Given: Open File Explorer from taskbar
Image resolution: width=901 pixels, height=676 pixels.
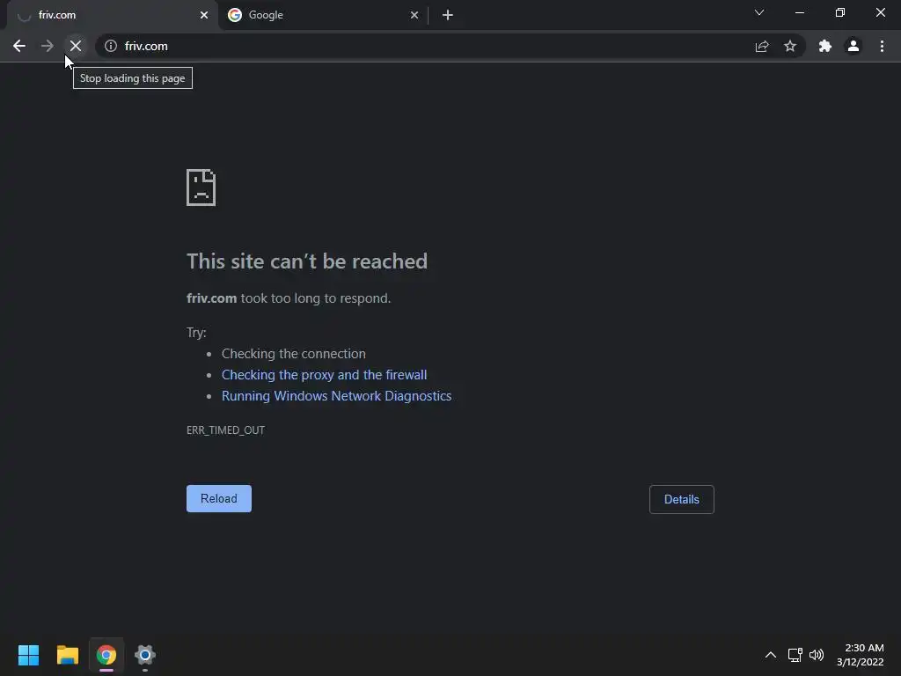Looking at the screenshot, I should click(x=67, y=655).
